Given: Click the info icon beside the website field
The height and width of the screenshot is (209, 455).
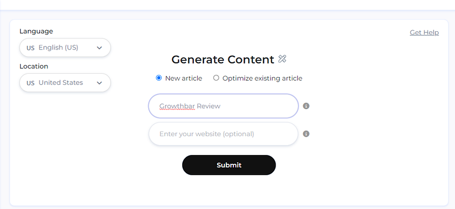Looking at the screenshot, I should pos(306,134).
